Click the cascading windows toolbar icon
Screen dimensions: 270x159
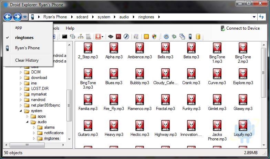click(182, 37)
